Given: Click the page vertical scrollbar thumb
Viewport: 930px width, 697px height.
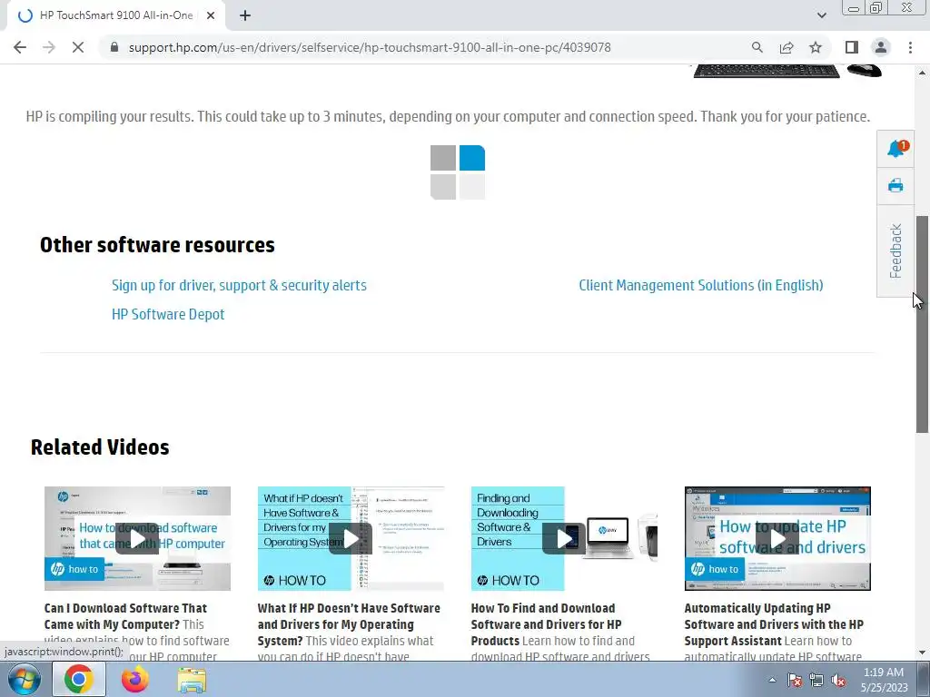Looking at the screenshot, I should tap(922, 324).
